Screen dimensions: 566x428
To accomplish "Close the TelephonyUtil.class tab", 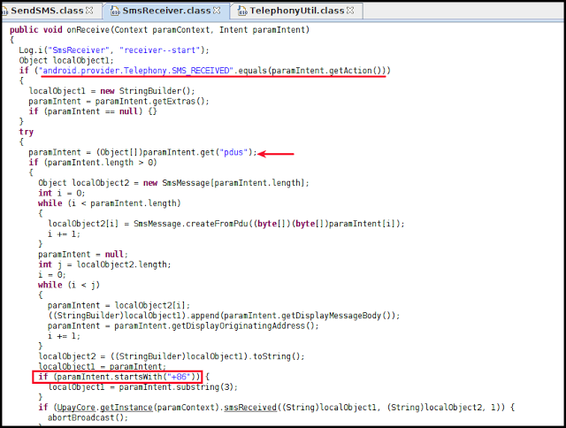I will tap(349, 10).
